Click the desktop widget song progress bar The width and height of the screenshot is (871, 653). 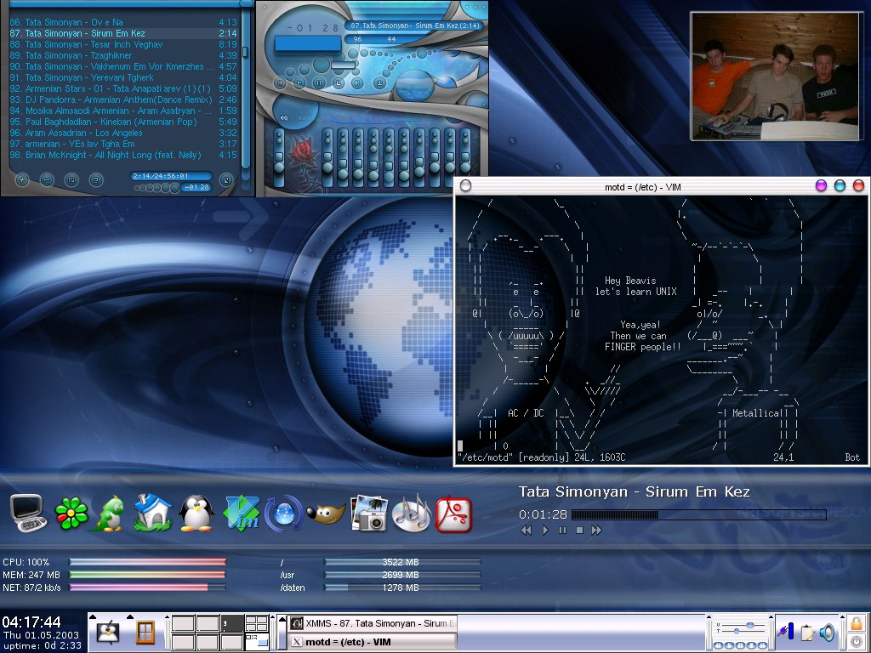699,514
